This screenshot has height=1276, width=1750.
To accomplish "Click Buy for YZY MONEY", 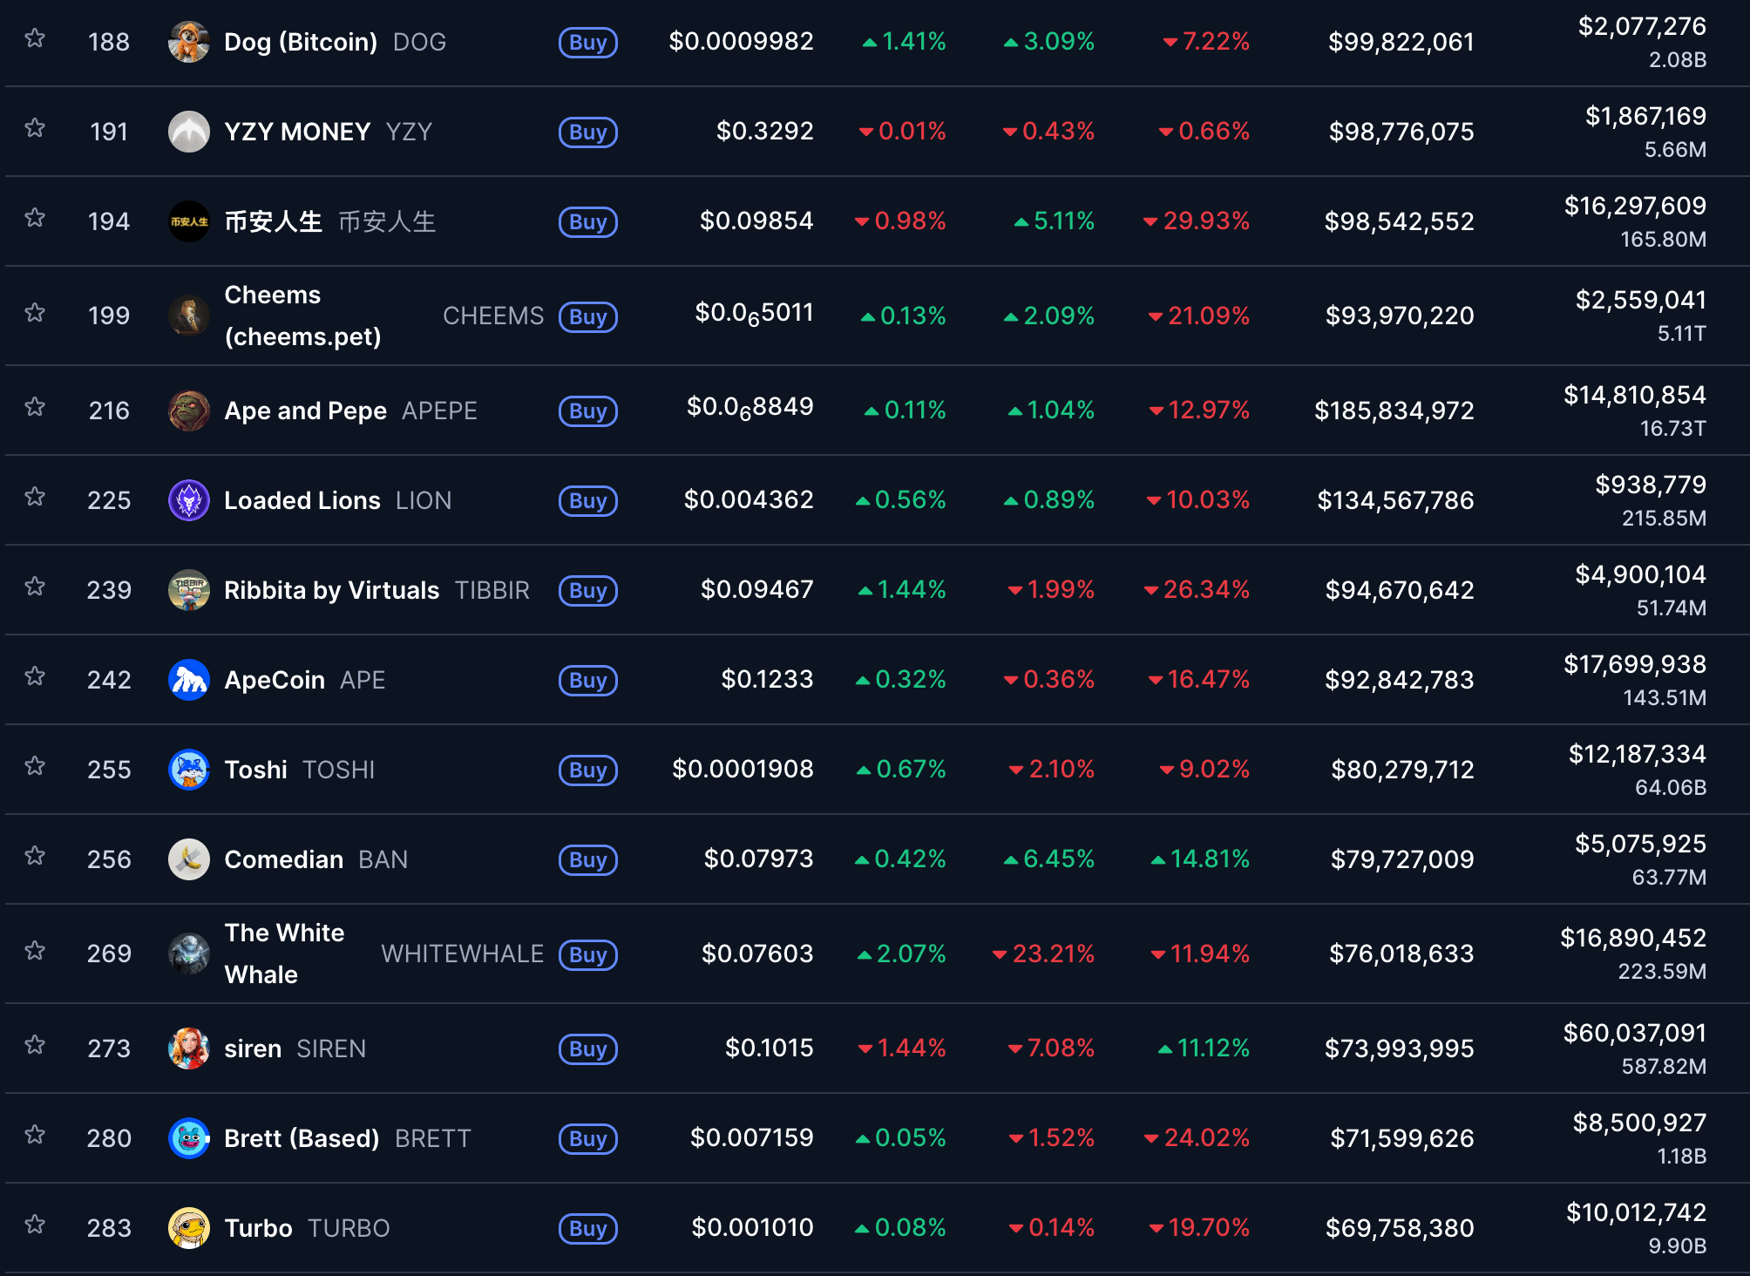I will (x=587, y=132).
